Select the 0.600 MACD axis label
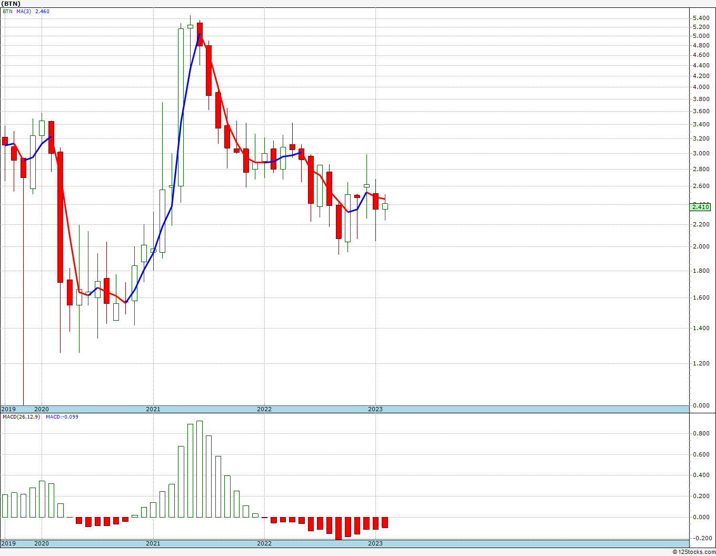The image size is (716, 556). pos(701,455)
